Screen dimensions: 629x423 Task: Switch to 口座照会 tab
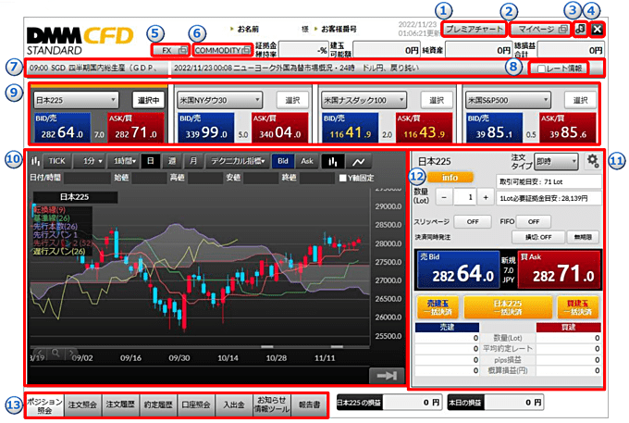pyautogui.click(x=196, y=404)
